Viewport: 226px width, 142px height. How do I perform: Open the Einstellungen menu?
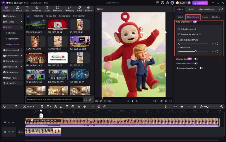tap(36, 3)
